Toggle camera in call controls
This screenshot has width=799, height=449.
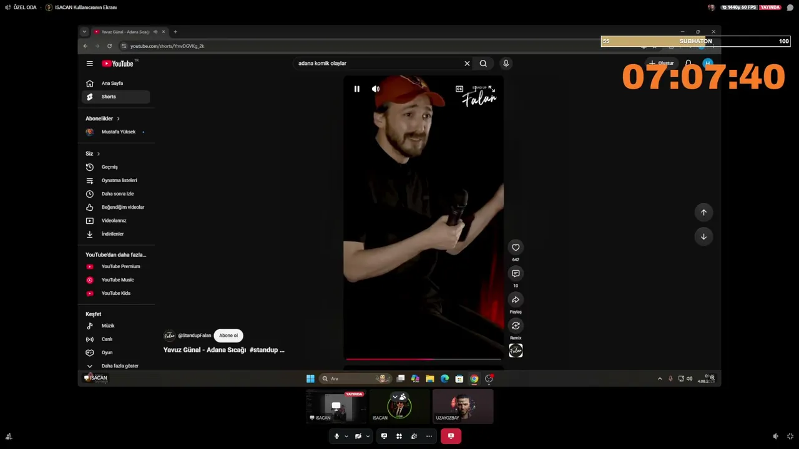[358, 437]
